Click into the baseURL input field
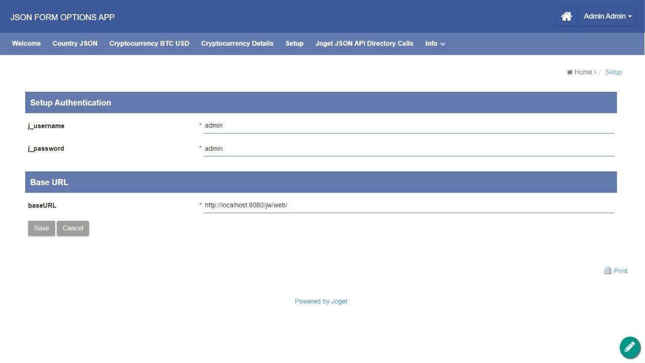 coord(409,205)
